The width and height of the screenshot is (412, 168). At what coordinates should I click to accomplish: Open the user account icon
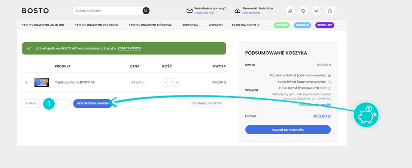click(290, 11)
